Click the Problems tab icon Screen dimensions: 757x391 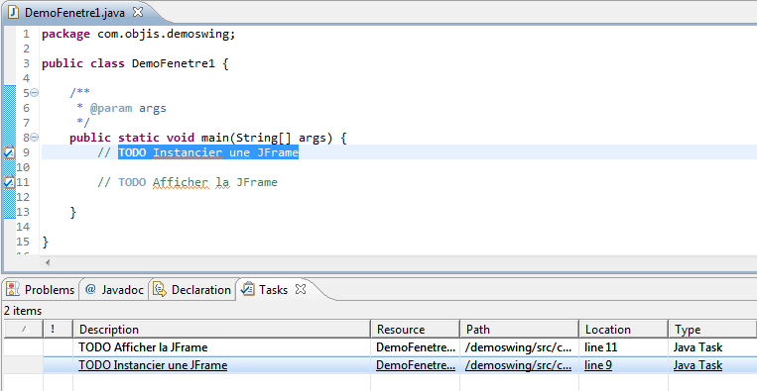click(x=13, y=289)
